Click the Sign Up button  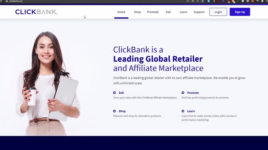pos(240,12)
